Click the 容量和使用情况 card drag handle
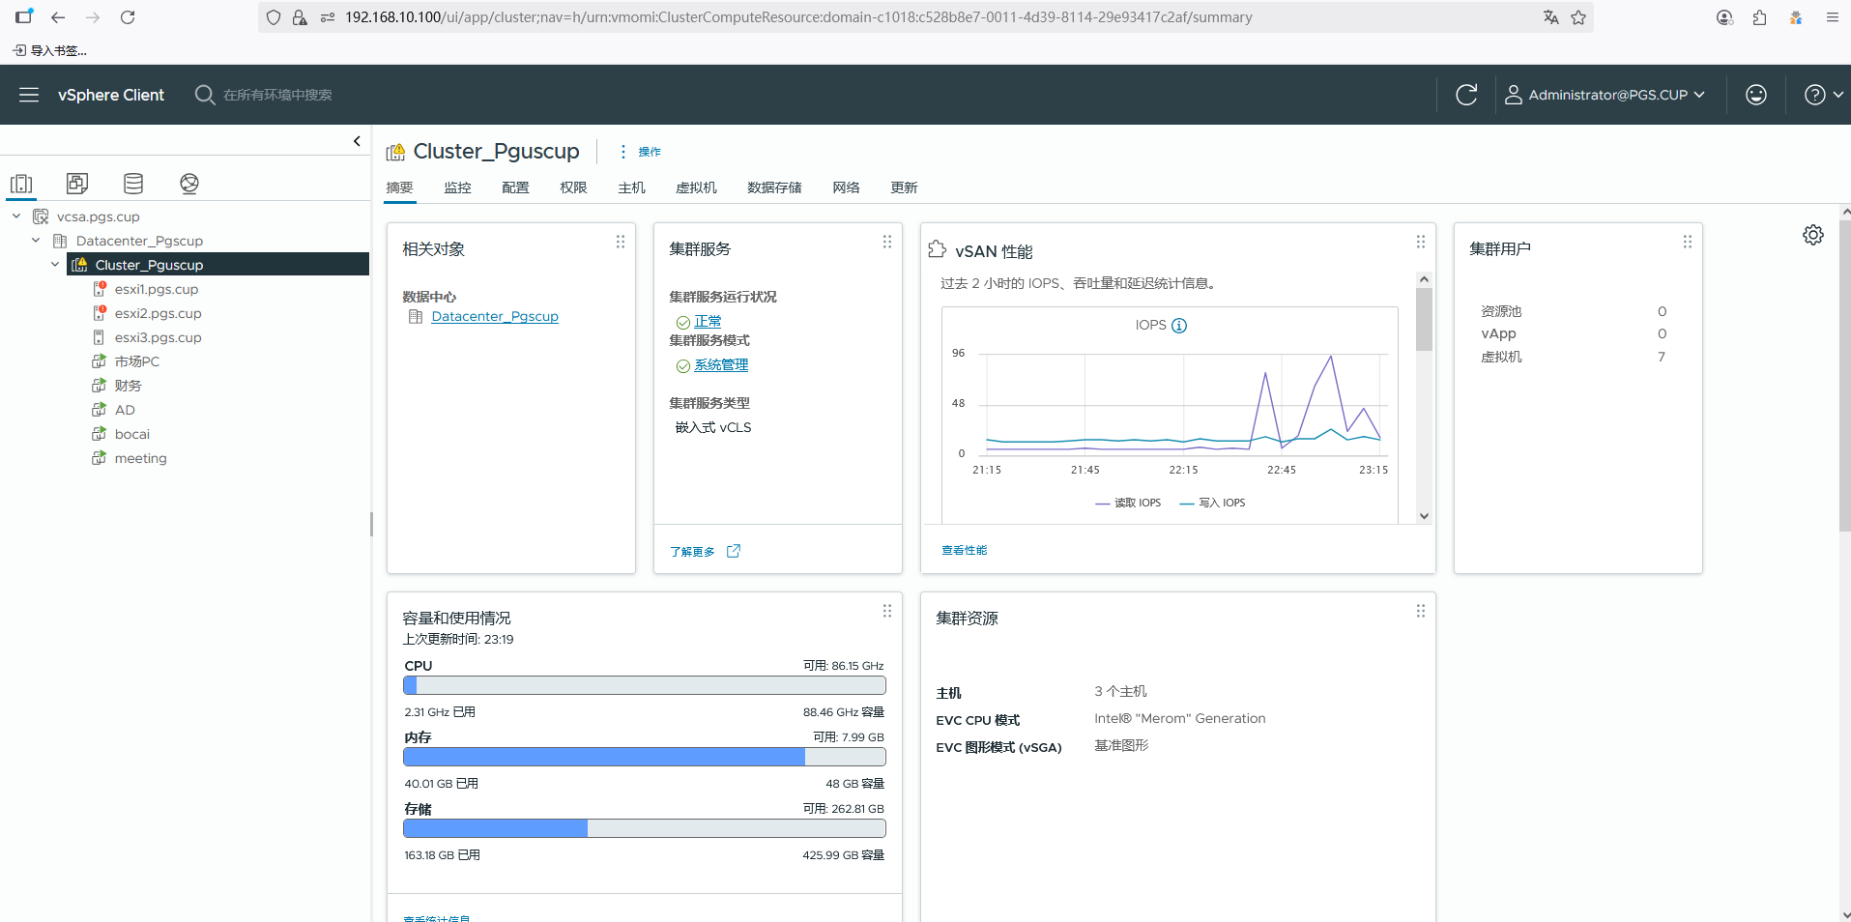This screenshot has width=1851, height=922. 887,611
